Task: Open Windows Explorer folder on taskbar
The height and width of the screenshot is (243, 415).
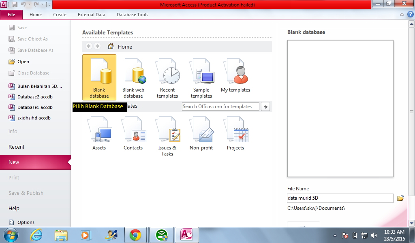Action: click(x=61, y=235)
